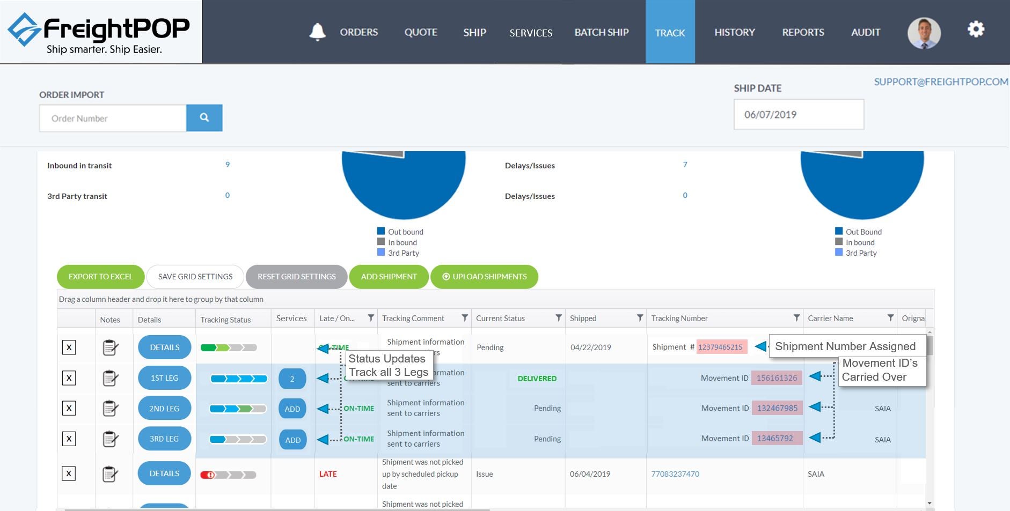
Task: Open Movement ID 156161326
Action: (x=777, y=378)
